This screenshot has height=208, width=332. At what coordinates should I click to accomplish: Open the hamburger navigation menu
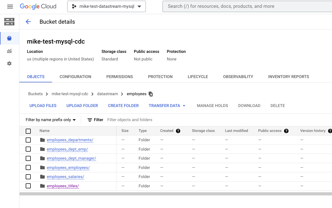[10, 7]
